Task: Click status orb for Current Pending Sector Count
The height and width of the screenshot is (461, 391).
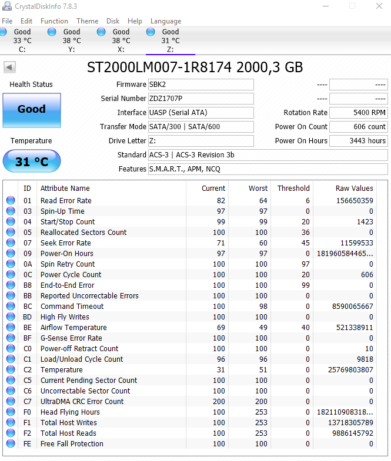Action: pos(11,380)
